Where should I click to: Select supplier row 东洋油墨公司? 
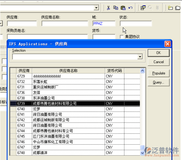[75, 98]
